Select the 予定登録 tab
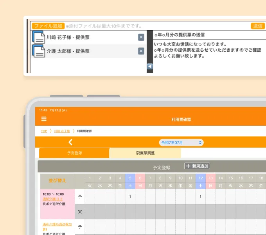 [x=74, y=153]
